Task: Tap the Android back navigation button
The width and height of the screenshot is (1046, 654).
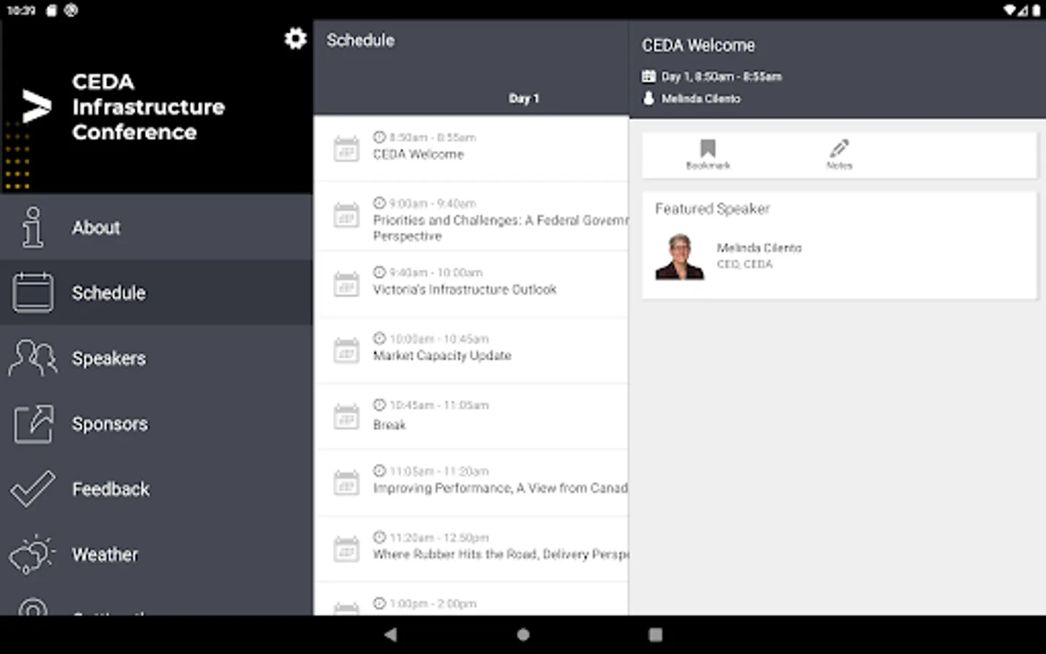Action: point(391,634)
